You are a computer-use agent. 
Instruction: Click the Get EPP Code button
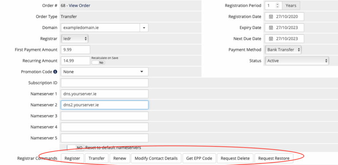click(199, 158)
